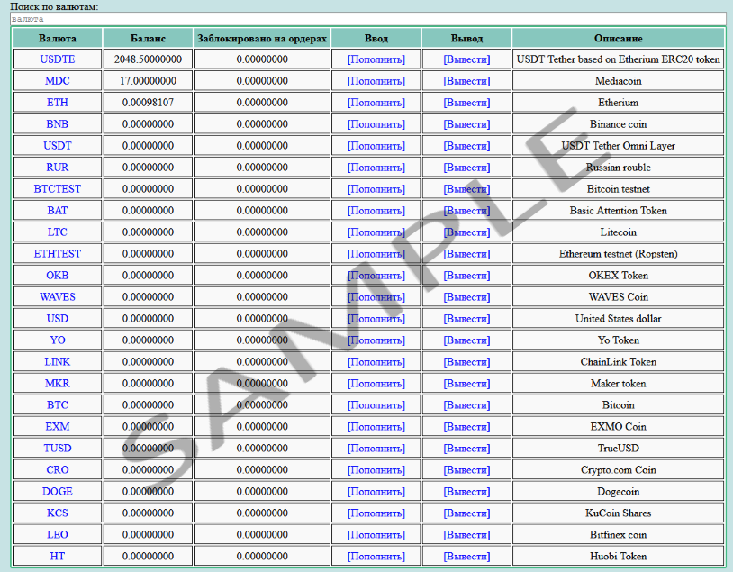Click [Пополнить] for KuCoin Shares
The width and height of the screenshot is (733, 572).
[x=376, y=513]
